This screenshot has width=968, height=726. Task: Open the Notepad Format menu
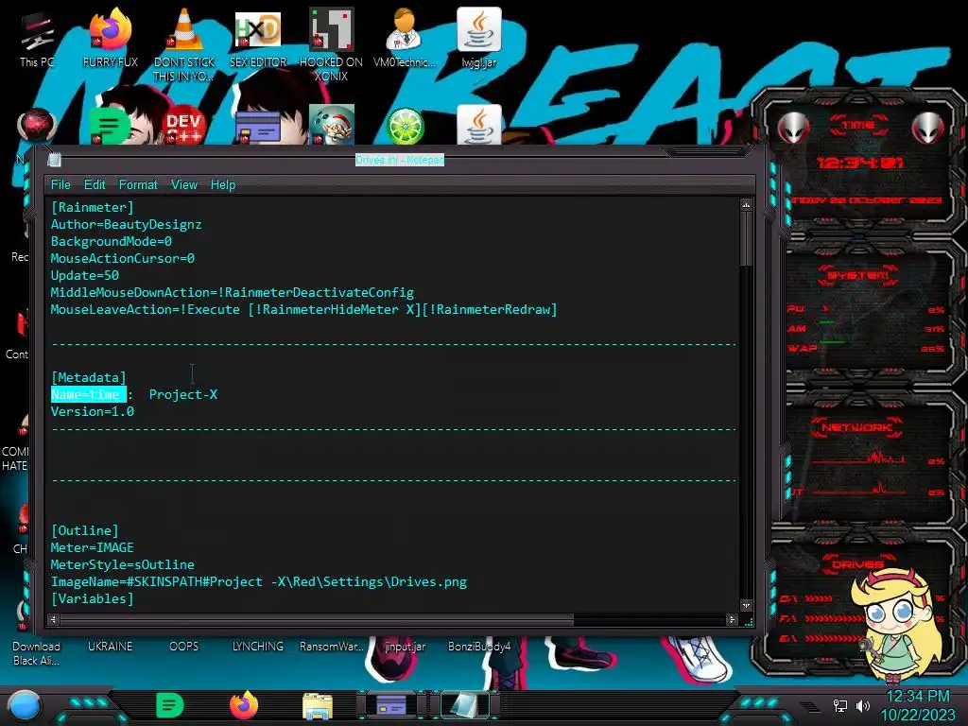click(x=138, y=184)
